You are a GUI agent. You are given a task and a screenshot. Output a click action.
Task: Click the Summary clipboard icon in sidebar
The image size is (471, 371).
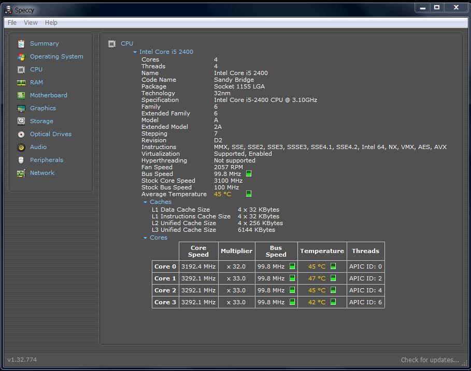[21, 44]
